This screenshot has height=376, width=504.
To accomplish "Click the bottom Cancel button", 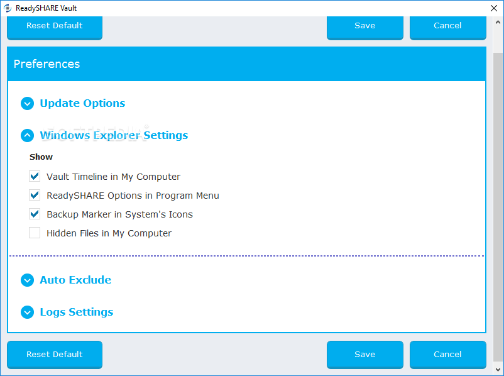I will click(x=447, y=355).
